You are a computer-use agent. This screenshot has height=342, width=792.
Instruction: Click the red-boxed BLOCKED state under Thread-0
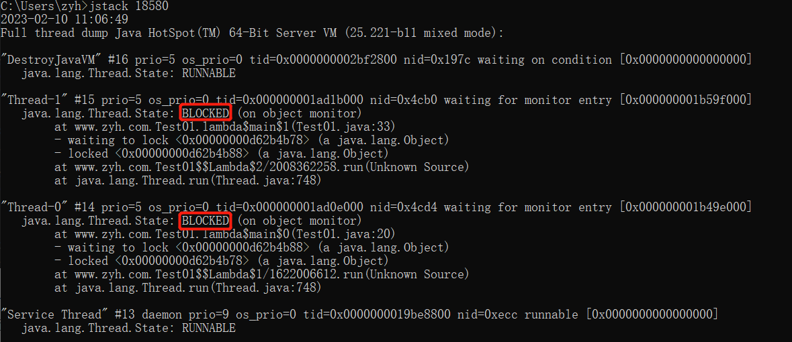tap(206, 221)
